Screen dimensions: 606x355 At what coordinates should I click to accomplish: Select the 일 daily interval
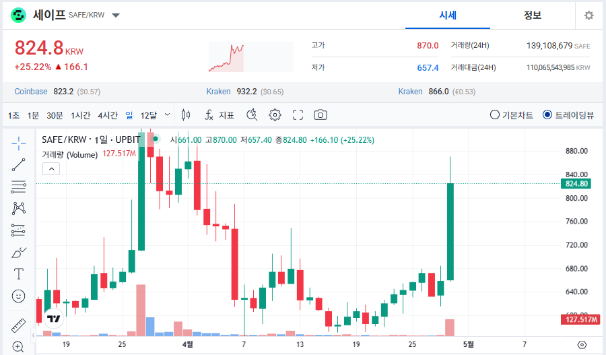tap(129, 115)
